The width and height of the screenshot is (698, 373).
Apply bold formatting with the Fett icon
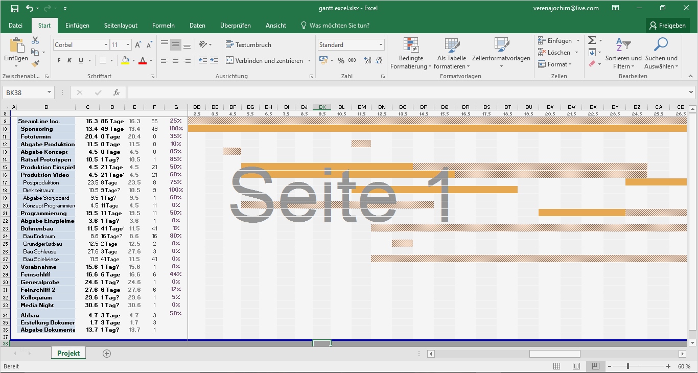58,60
